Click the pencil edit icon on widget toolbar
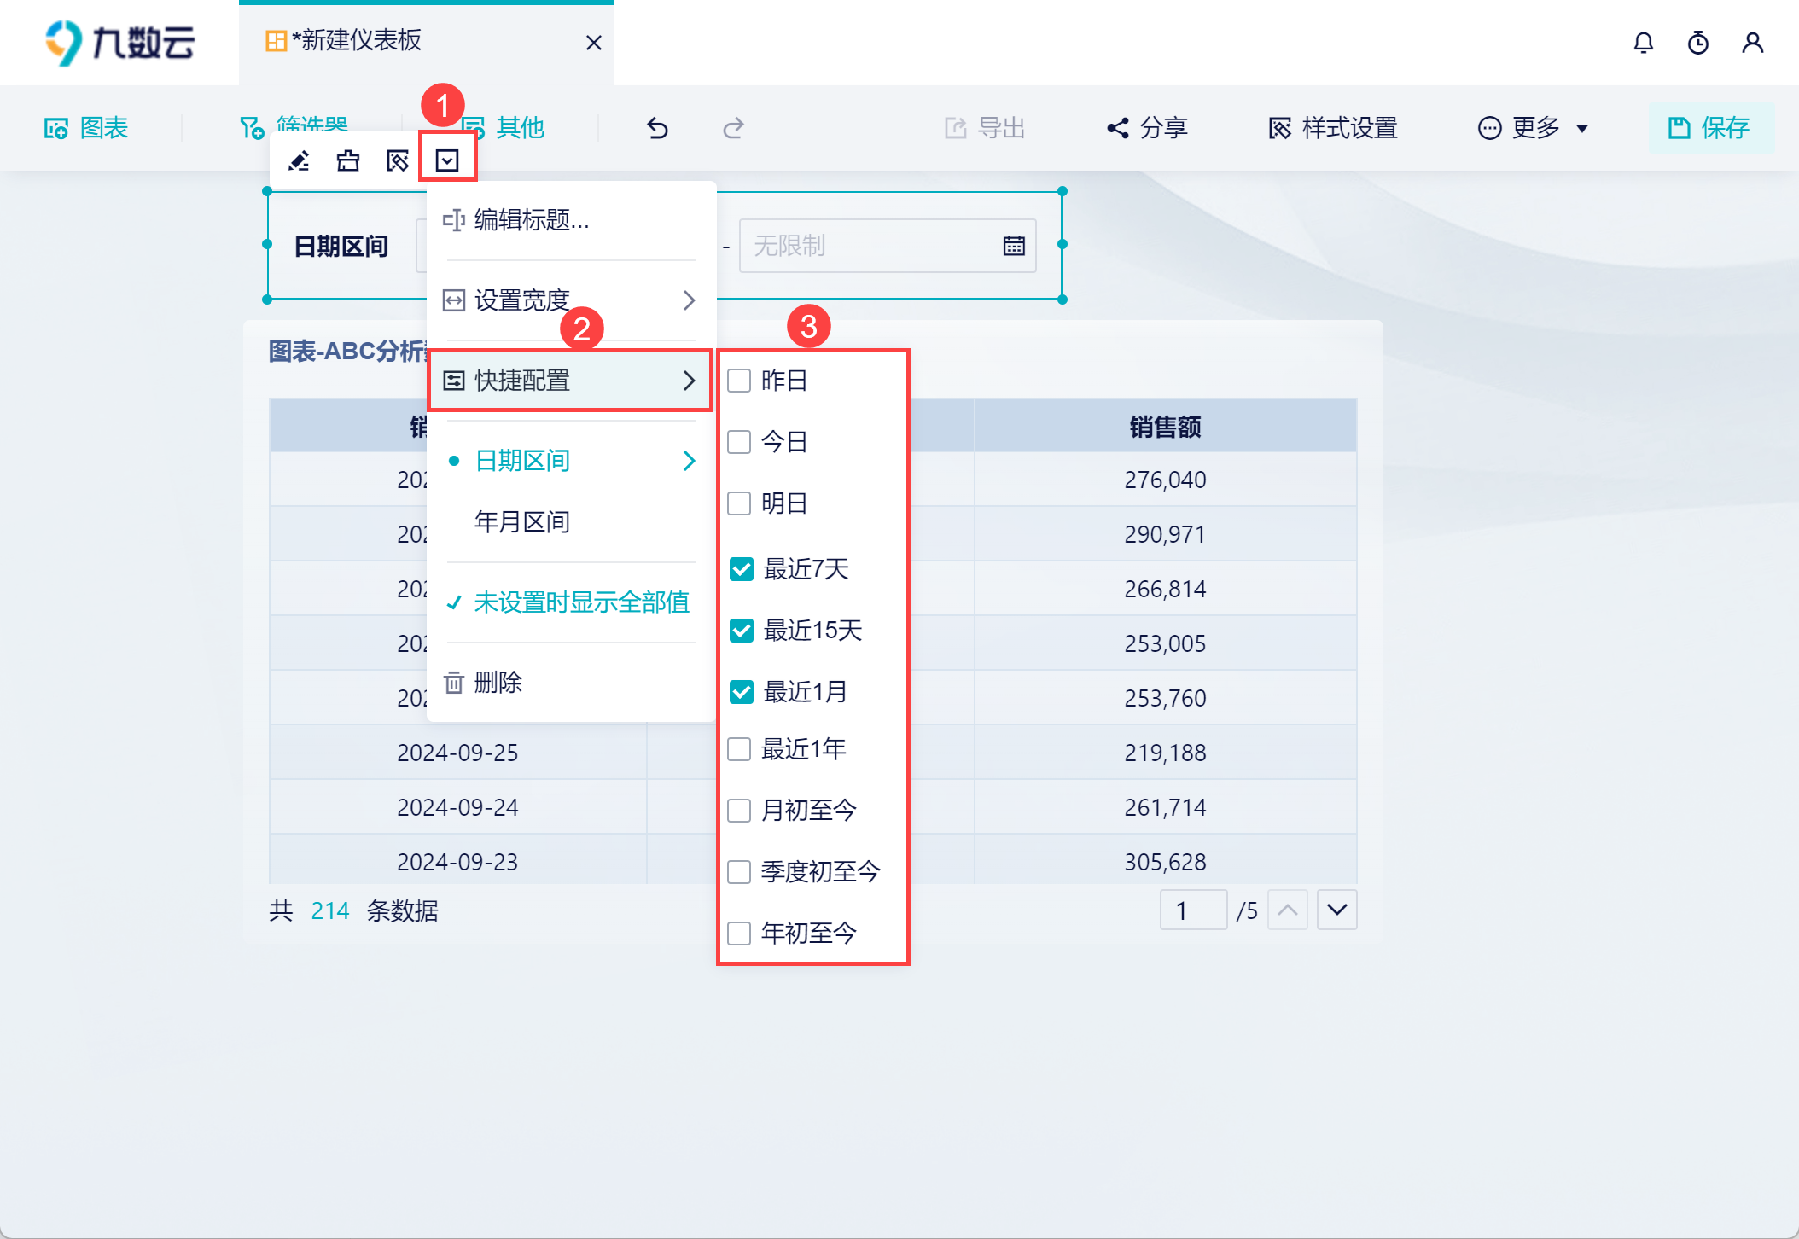The height and width of the screenshot is (1239, 1799). point(299,160)
